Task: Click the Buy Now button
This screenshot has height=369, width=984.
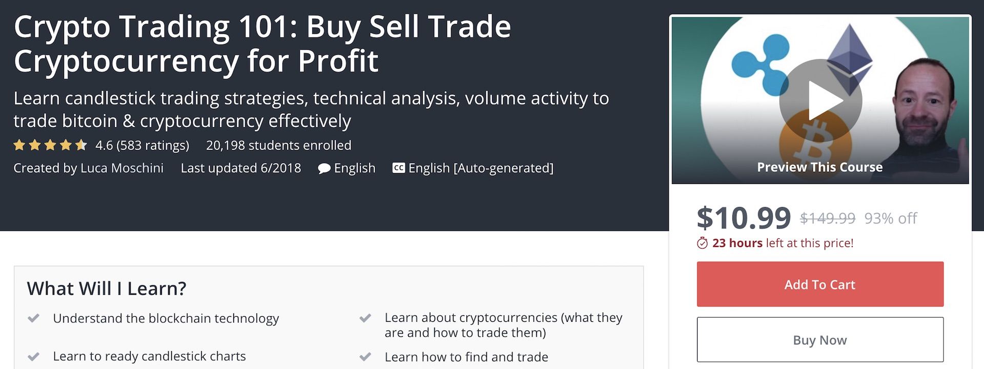Action: tap(819, 339)
